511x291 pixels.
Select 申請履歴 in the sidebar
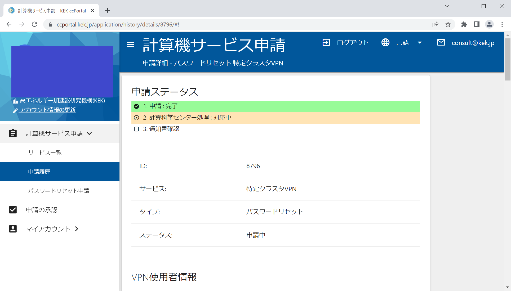pyautogui.click(x=60, y=172)
